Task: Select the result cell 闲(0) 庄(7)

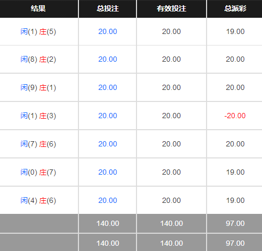Action: [x=38, y=173]
